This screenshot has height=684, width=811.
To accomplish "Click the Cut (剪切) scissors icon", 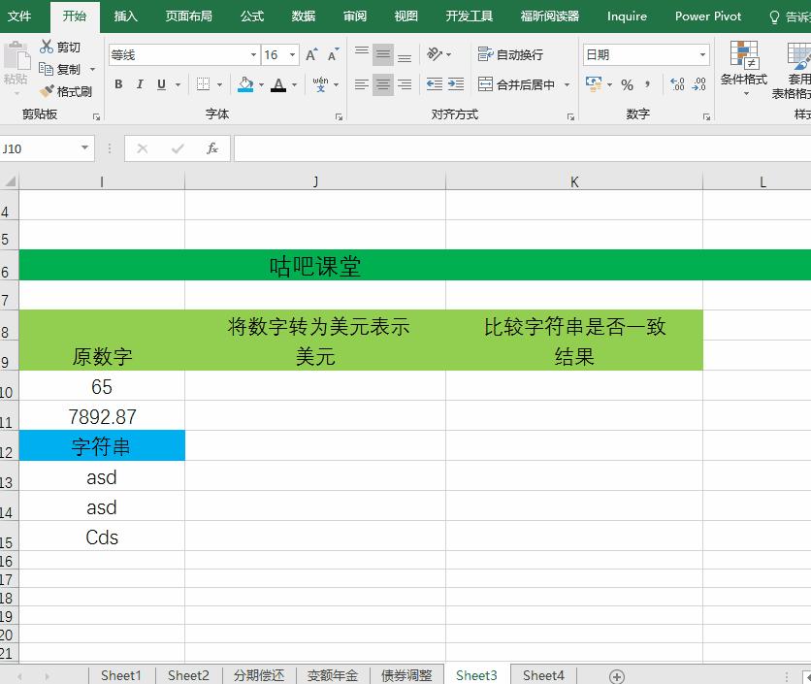I will coord(47,46).
